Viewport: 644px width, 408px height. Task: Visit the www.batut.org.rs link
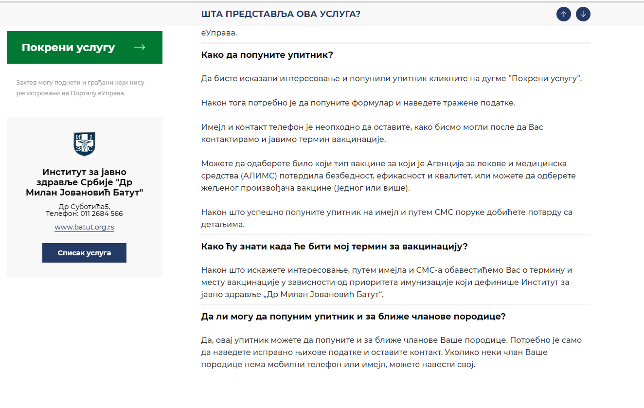(84, 227)
